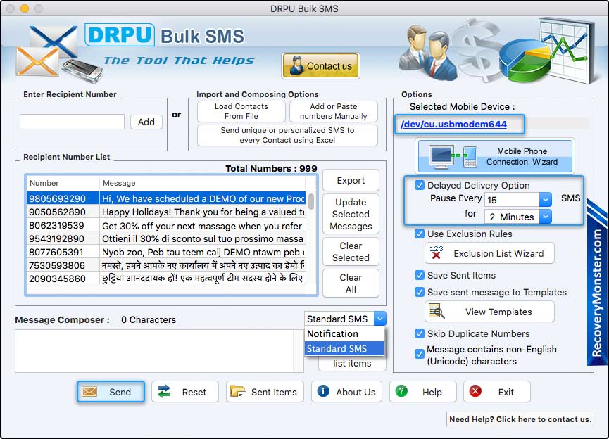The height and width of the screenshot is (439, 609).
Task: Click Add or Paste numbers Manually
Action: pyautogui.click(x=333, y=111)
